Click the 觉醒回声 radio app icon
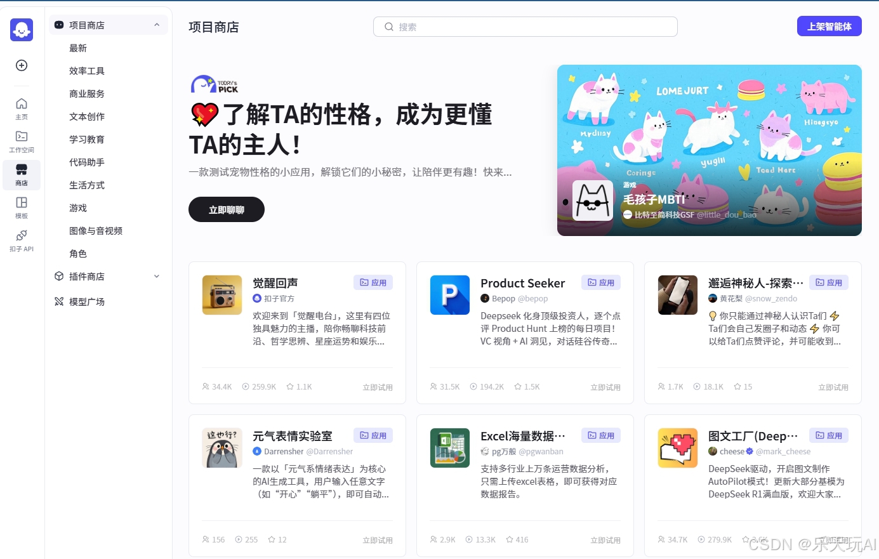879x559 pixels. click(x=222, y=295)
